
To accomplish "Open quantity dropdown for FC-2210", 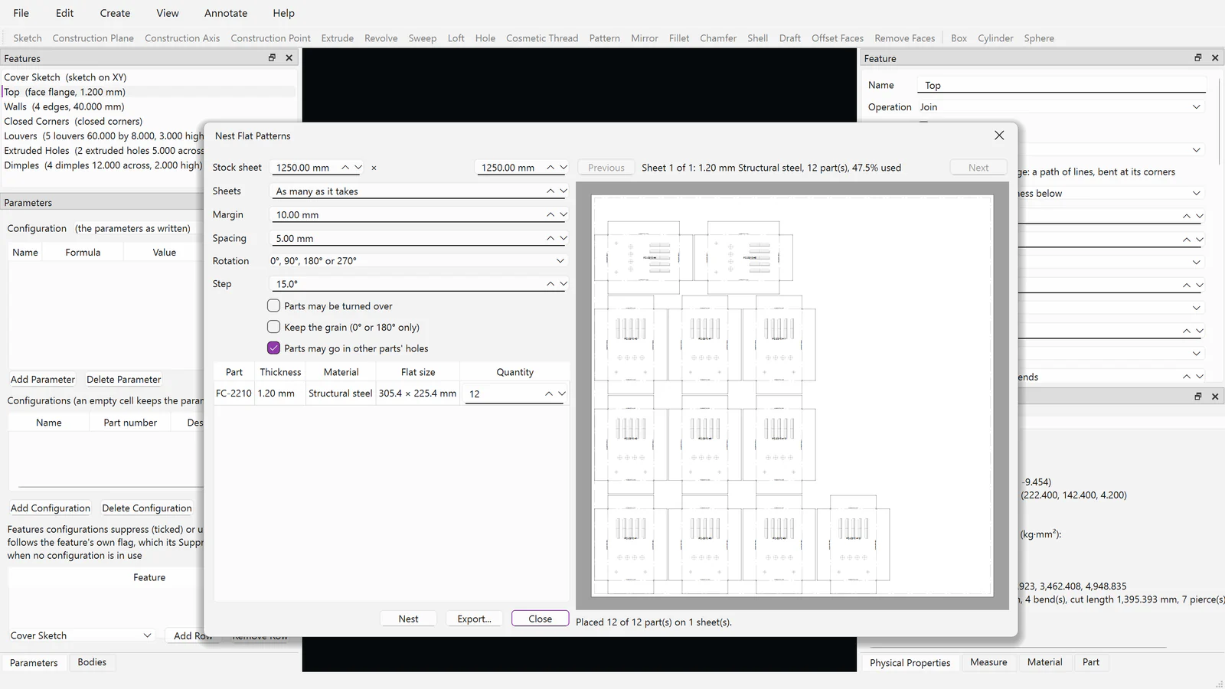I will coord(561,393).
